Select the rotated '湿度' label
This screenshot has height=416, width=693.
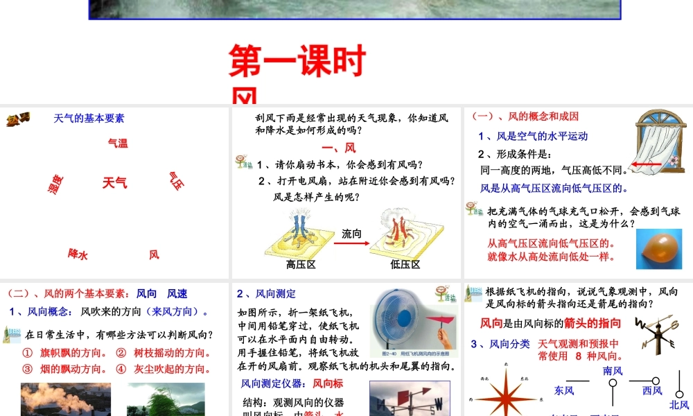tap(55, 184)
